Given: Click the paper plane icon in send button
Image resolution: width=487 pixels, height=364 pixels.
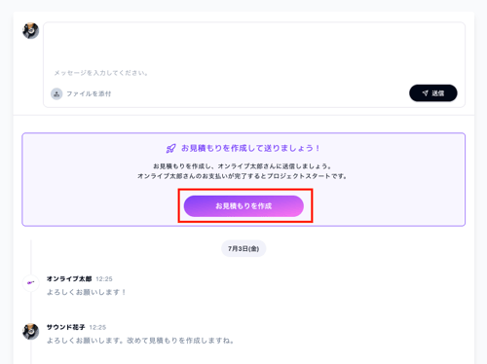Looking at the screenshot, I should tap(426, 93).
